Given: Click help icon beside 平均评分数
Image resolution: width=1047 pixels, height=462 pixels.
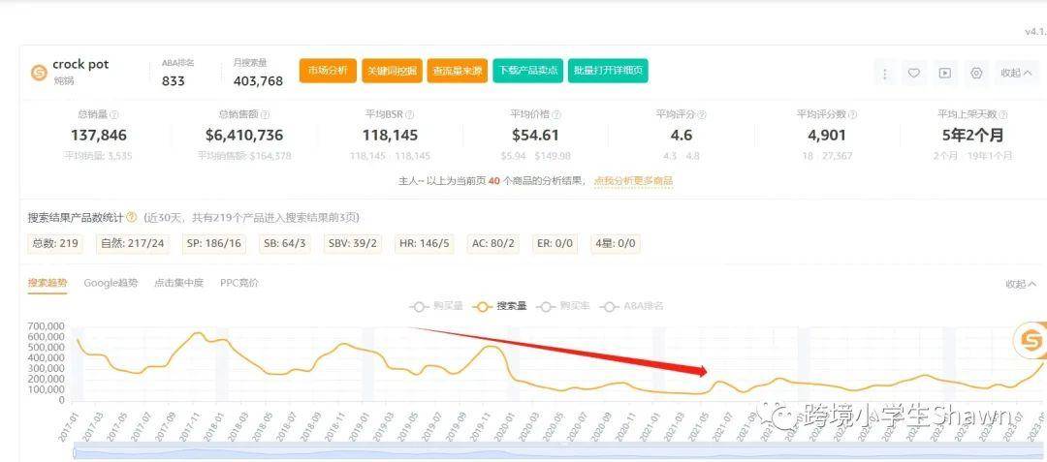Looking at the screenshot, I should tap(852, 114).
